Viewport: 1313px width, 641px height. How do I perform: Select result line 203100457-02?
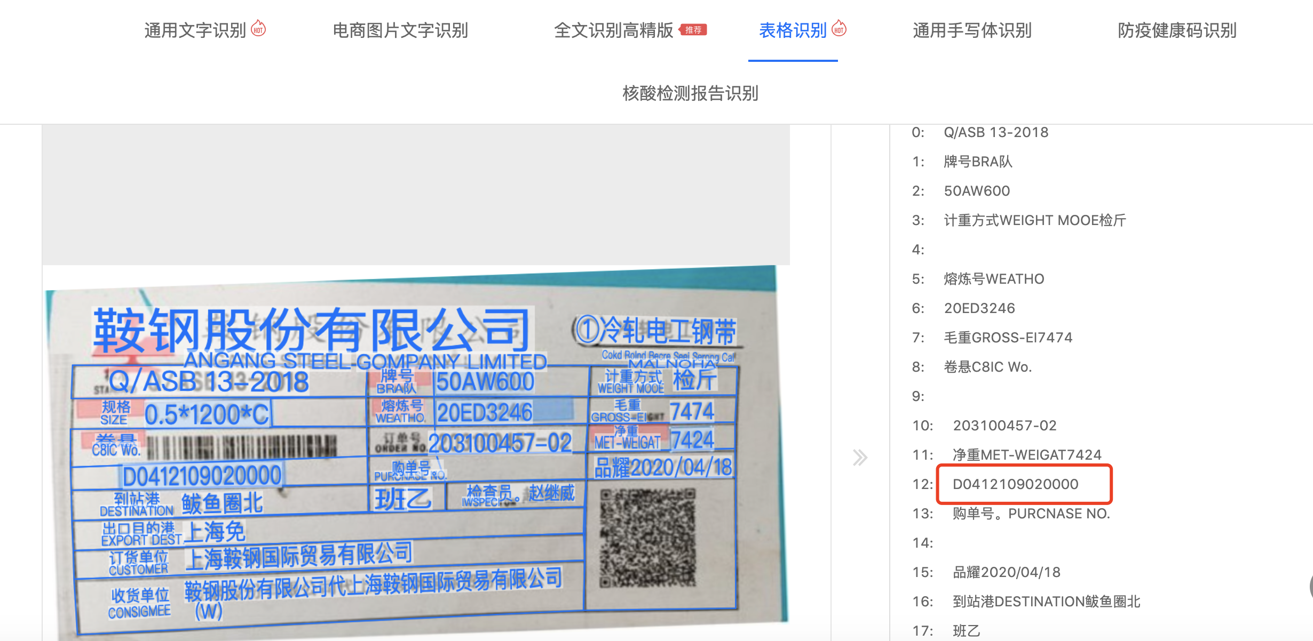1004,426
